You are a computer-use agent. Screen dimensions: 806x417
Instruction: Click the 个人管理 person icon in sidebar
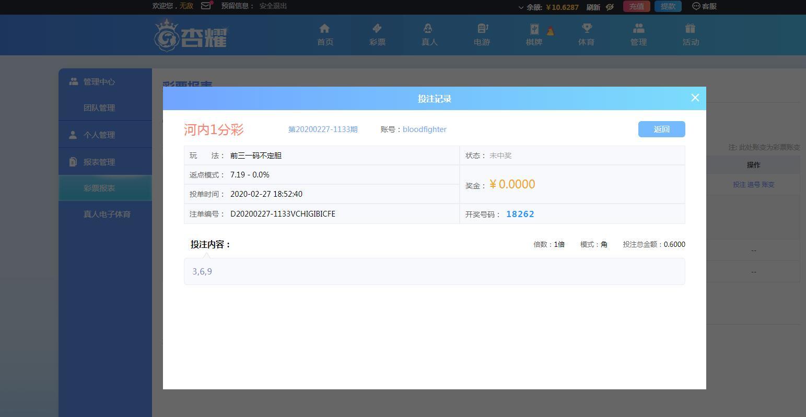tap(73, 135)
